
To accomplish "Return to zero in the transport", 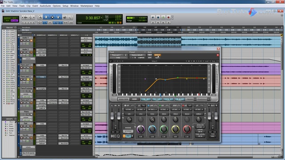I will tap(153, 23).
